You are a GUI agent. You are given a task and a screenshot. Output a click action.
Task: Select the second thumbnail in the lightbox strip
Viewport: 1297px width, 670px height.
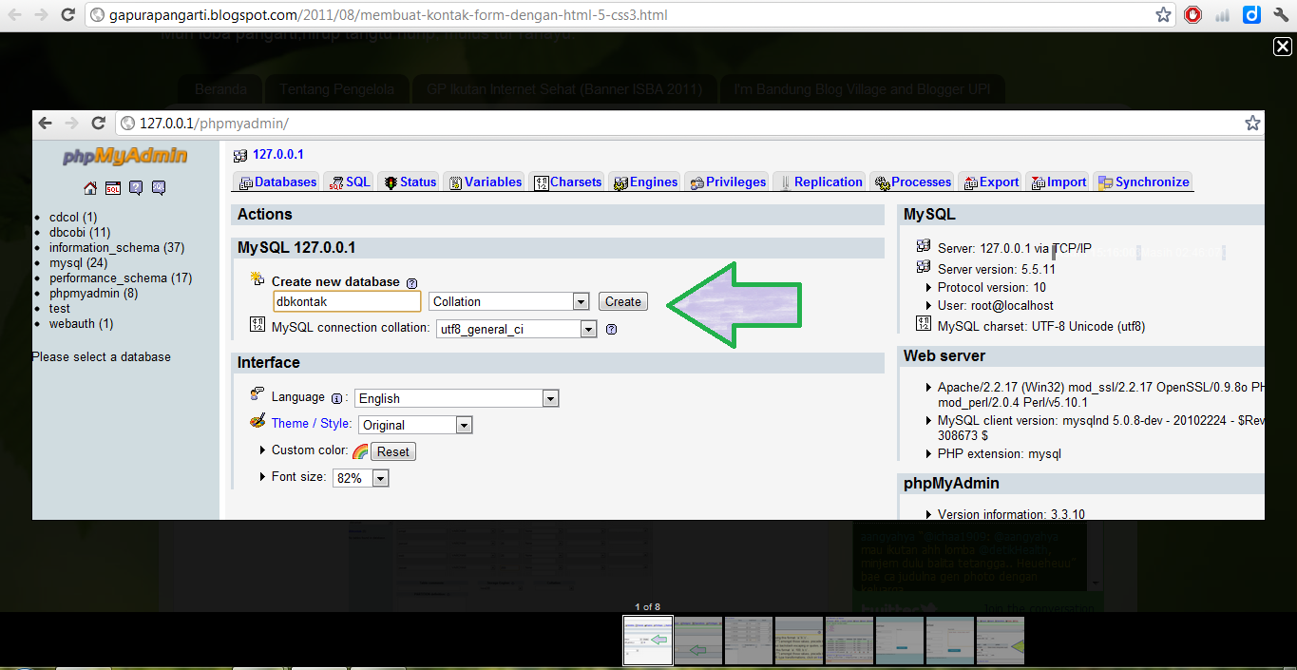pyautogui.click(x=698, y=640)
